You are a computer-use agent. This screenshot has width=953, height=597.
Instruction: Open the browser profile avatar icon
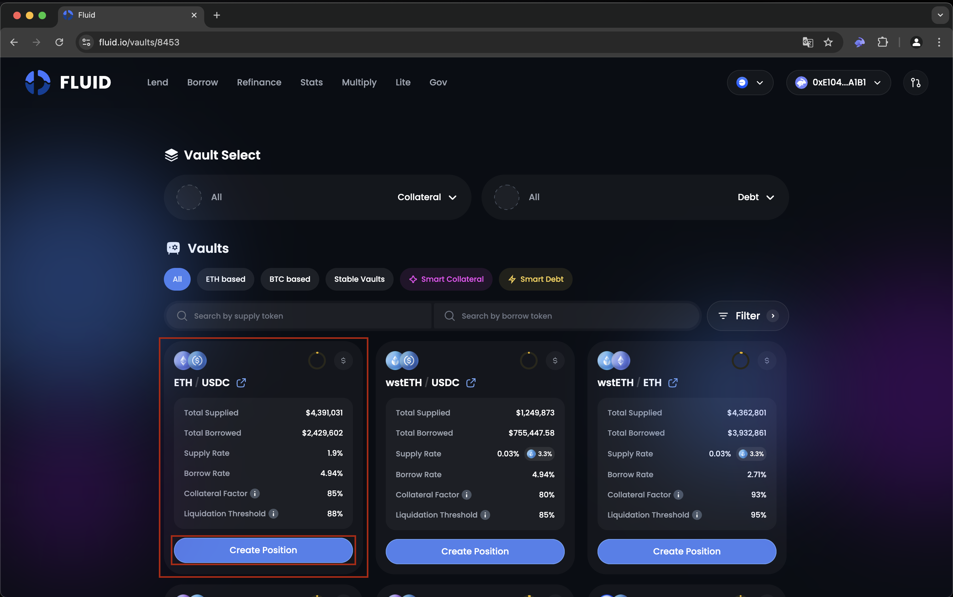pos(916,42)
